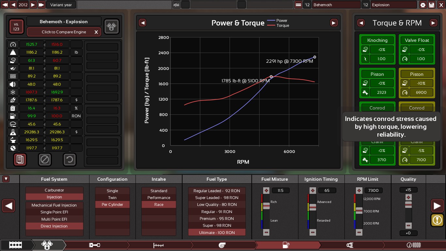Click the Quality slider handle

[x=408, y=205]
